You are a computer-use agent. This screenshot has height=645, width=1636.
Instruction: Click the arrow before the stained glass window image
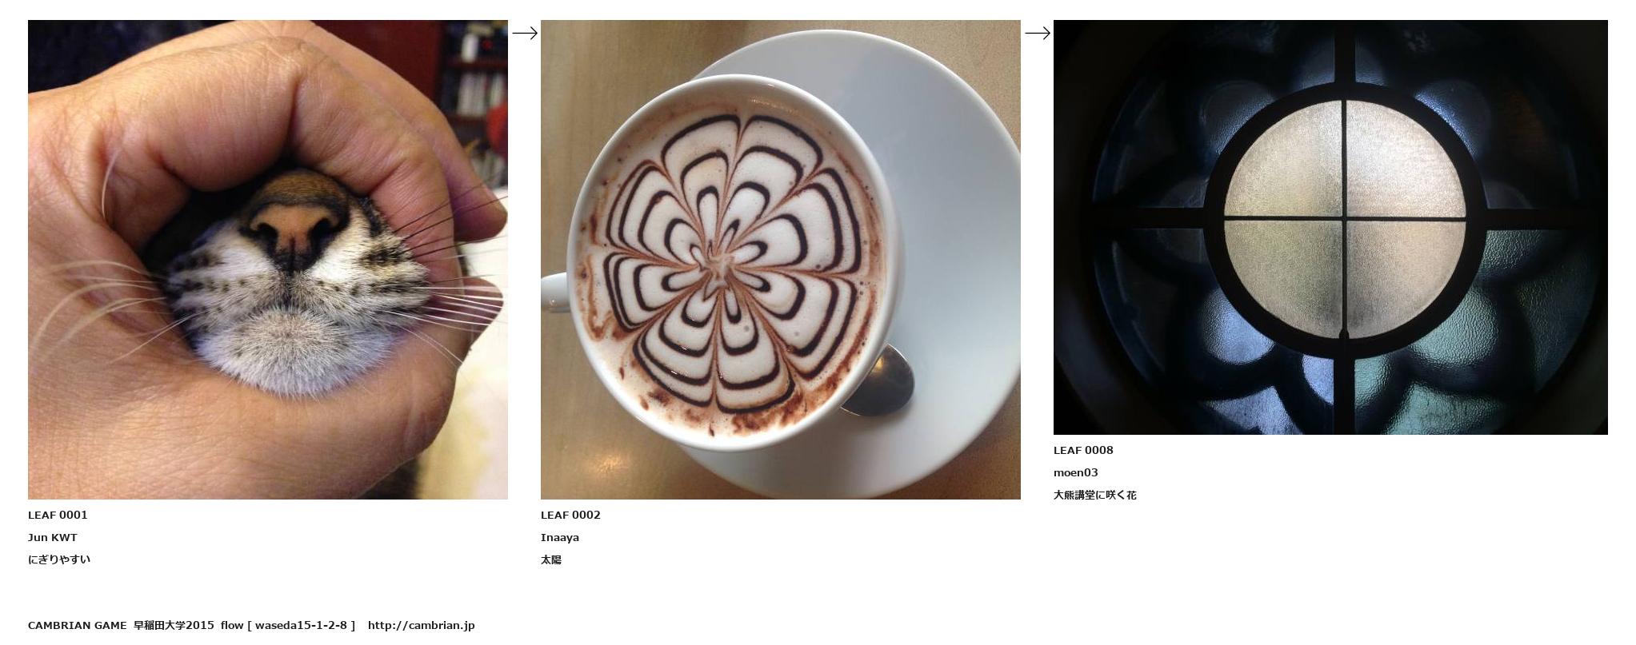(x=1038, y=33)
